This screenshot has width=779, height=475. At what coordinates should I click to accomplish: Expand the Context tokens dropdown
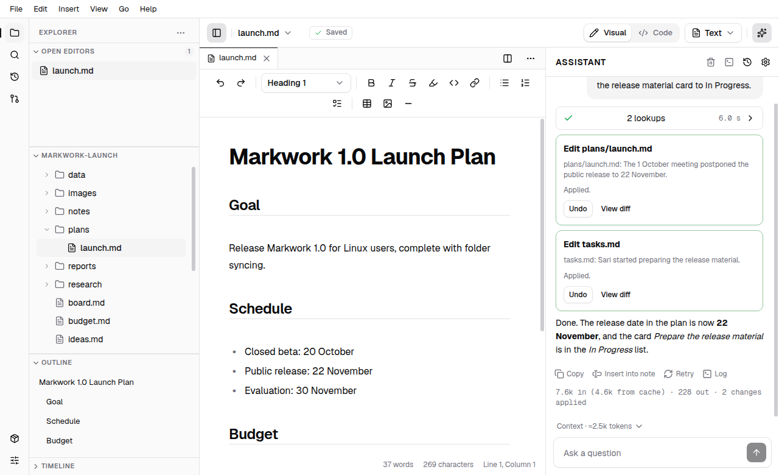click(x=599, y=426)
